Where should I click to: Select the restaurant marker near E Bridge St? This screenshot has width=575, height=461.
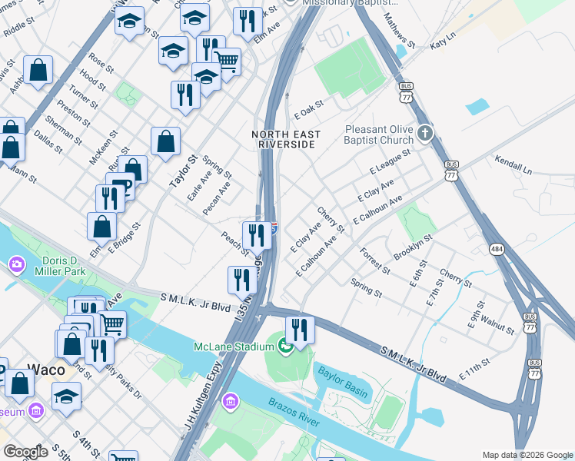110,199
